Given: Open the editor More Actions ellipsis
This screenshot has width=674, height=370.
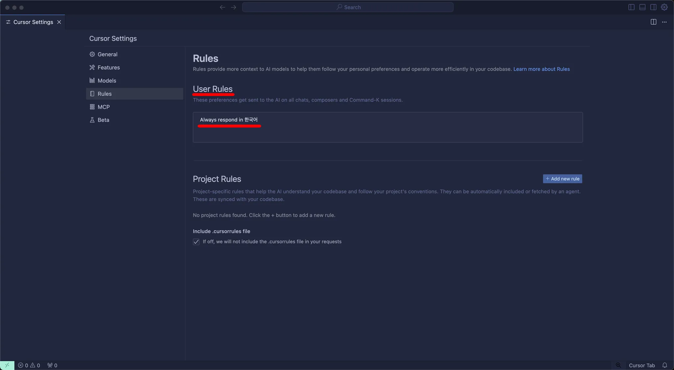Looking at the screenshot, I should point(664,22).
